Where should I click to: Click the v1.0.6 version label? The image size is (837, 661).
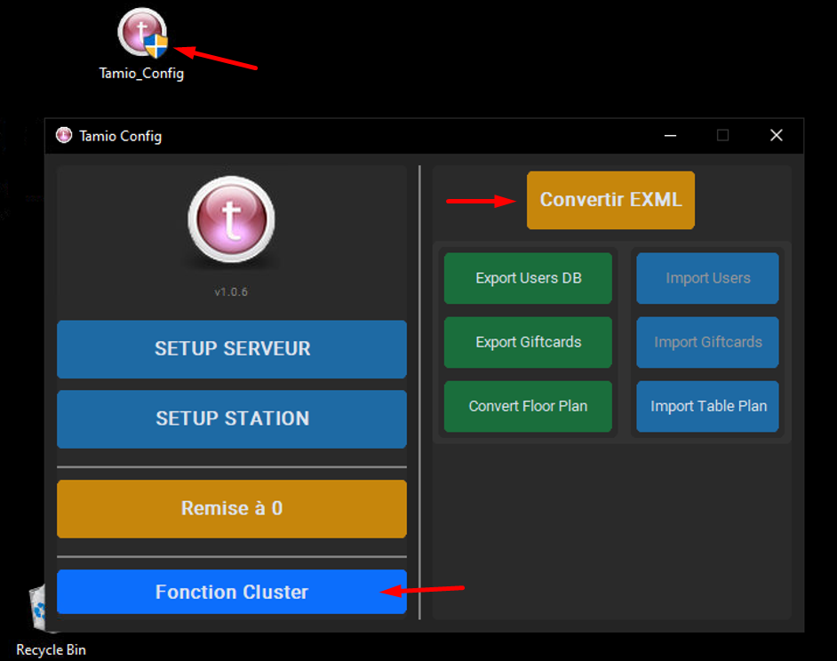(231, 292)
